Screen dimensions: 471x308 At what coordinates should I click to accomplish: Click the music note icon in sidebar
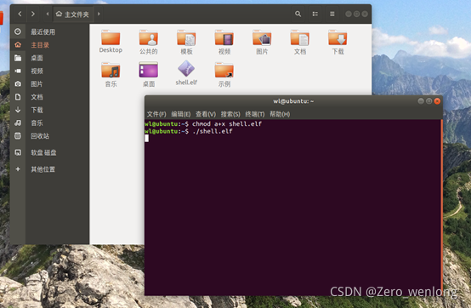[18, 123]
